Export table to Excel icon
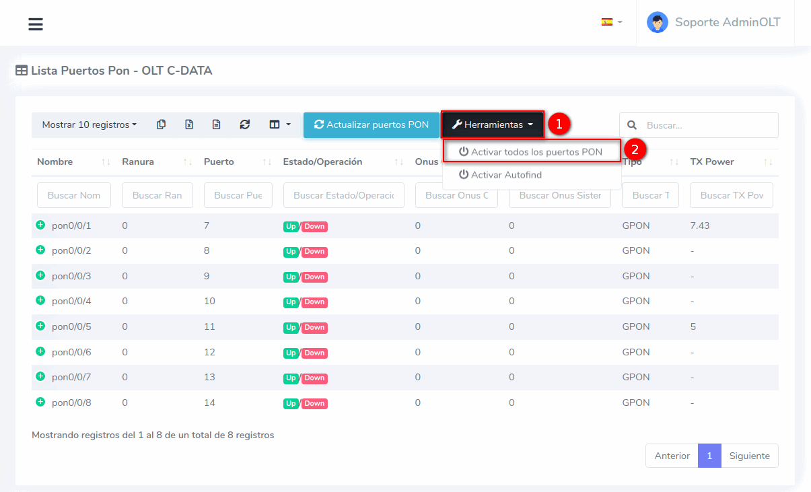Viewport: 811px width, 492px height. (189, 125)
